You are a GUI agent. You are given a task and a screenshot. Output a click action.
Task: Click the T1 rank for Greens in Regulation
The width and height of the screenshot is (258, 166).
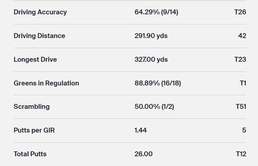click(243, 83)
